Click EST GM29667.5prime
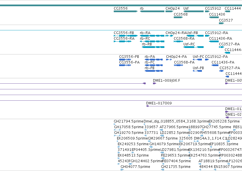The height and width of the screenshot is (171, 242). point(149,141)
